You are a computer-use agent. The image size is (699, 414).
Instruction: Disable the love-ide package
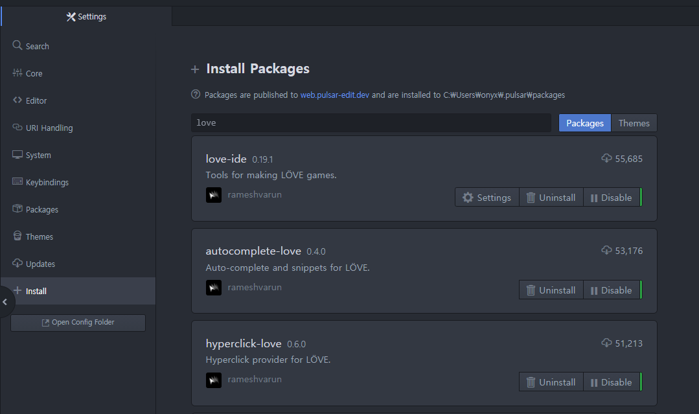[x=612, y=198]
